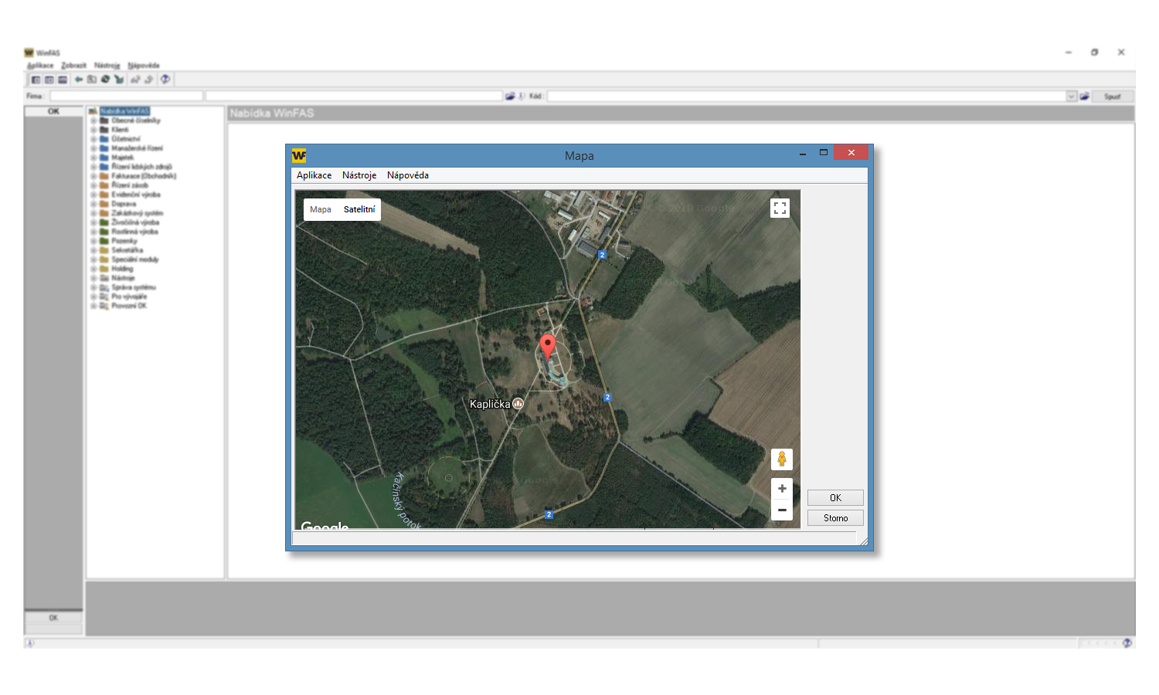Switch map to Satelitní view

tap(359, 209)
